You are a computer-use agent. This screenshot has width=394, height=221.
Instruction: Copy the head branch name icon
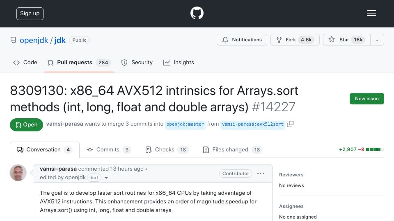[290, 124]
